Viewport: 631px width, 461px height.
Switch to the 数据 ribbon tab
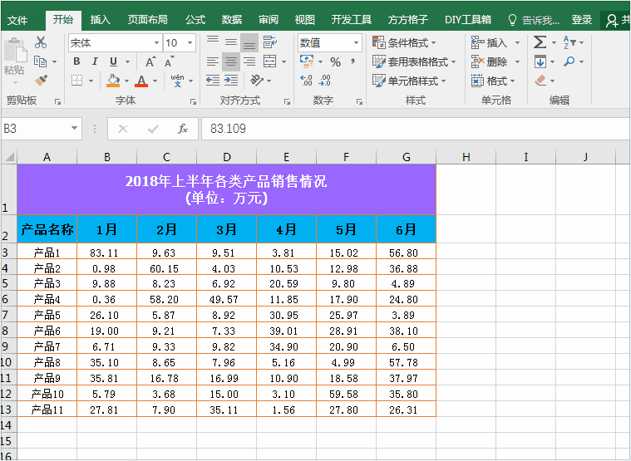tap(232, 20)
